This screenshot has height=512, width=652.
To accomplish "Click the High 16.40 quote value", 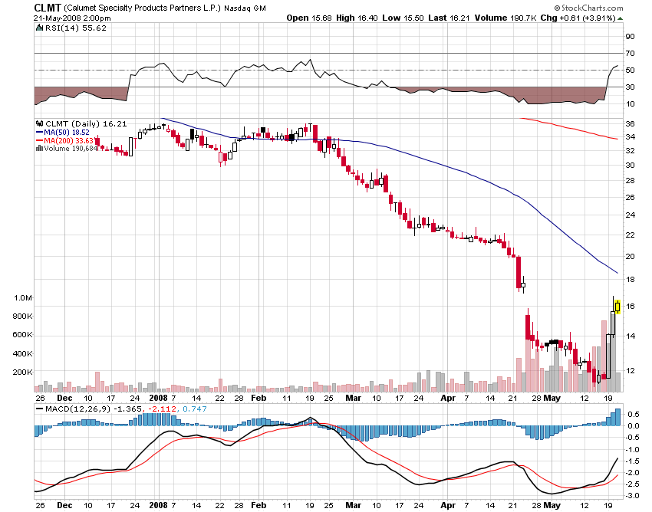I will click(x=357, y=18).
